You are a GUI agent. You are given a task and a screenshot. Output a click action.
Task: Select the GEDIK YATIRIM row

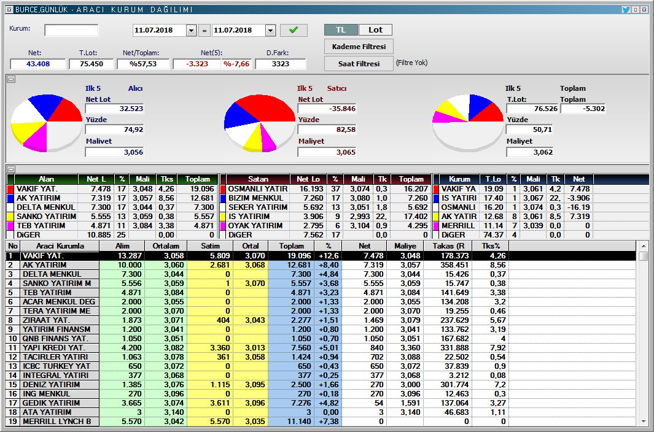tap(321, 403)
